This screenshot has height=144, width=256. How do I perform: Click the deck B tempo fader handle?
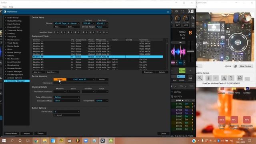click(x=190, y=52)
